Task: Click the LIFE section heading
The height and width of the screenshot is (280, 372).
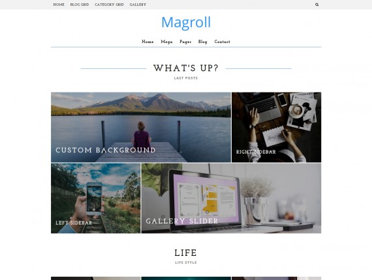Action: click(x=186, y=253)
